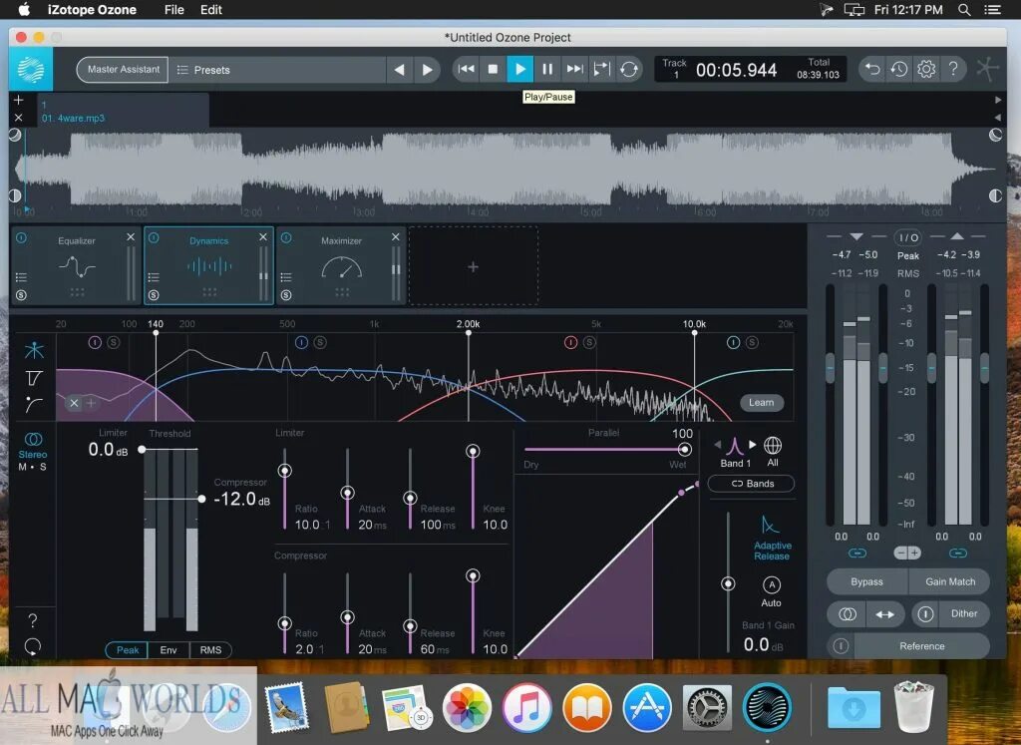Open Dynamics module preset list
This screenshot has width=1021, height=745.
154,277
